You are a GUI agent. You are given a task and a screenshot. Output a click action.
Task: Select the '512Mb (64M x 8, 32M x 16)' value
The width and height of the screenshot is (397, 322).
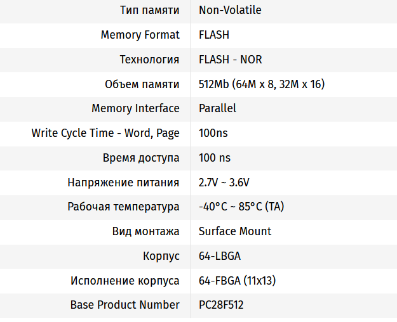pyautogui.click(x=262, y=84)
